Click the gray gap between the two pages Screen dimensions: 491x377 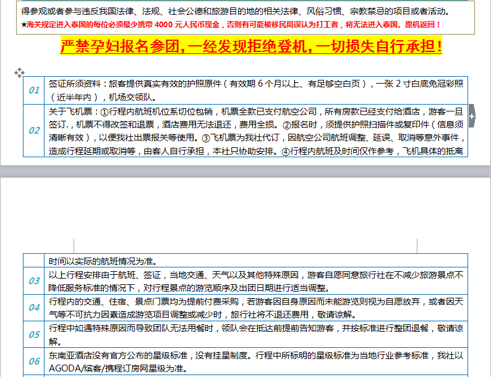click(247, 171)
